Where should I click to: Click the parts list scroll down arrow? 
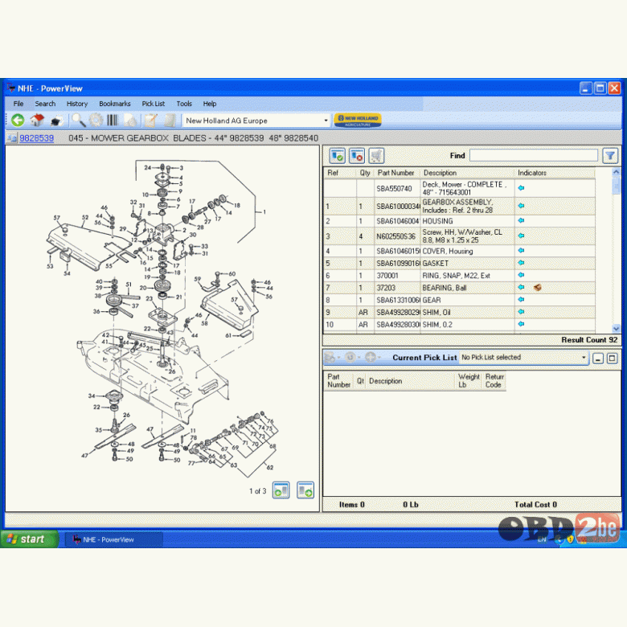click(616, 328)
